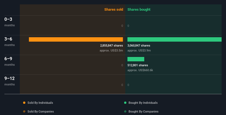Click the Shares bought column header
226x115 pixels.
[139, 10]
